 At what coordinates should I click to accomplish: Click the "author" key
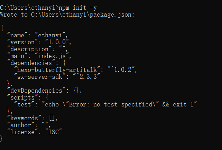tap(21, 125)
